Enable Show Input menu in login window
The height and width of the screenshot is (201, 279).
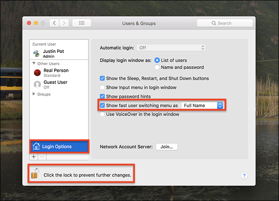click(x=102, y=87)
